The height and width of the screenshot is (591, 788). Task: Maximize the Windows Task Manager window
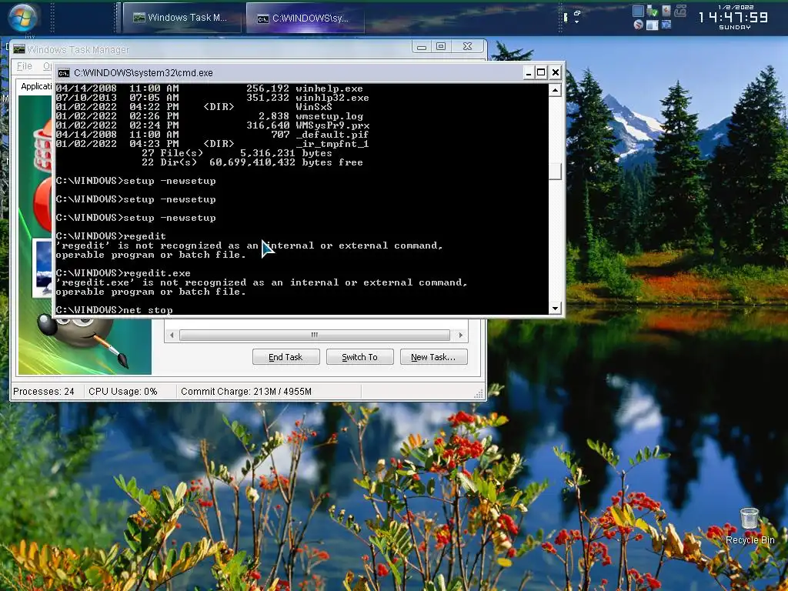441,47
